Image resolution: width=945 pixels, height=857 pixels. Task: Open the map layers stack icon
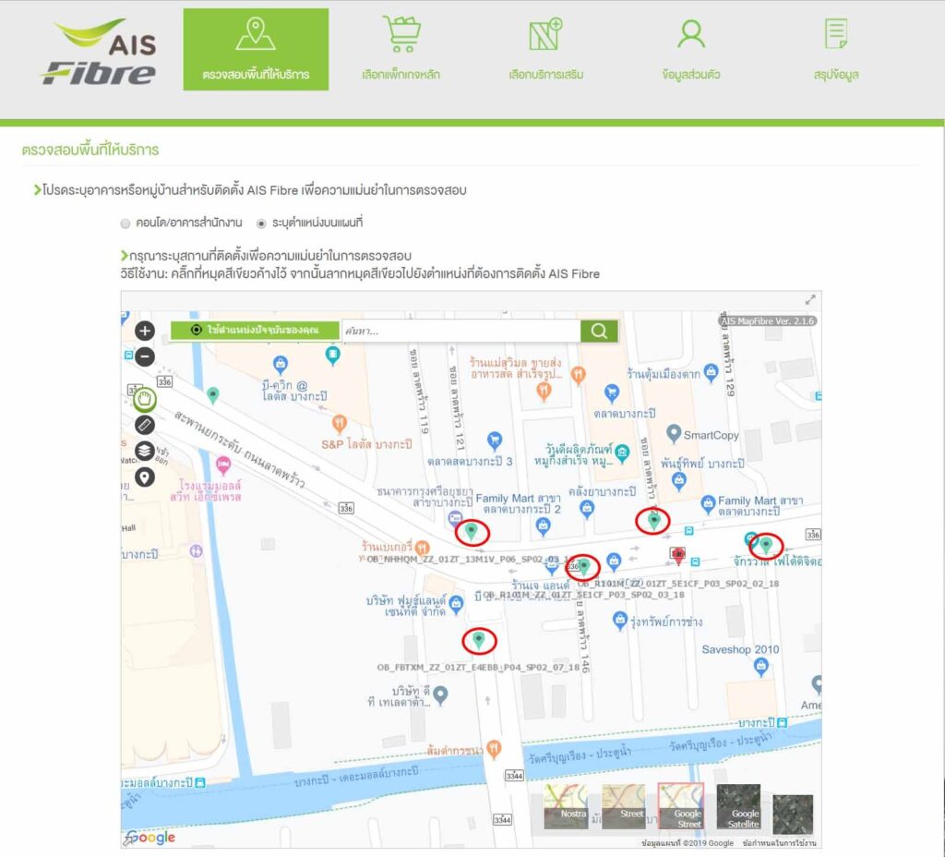pyautogui.click(x=145, y=451)
